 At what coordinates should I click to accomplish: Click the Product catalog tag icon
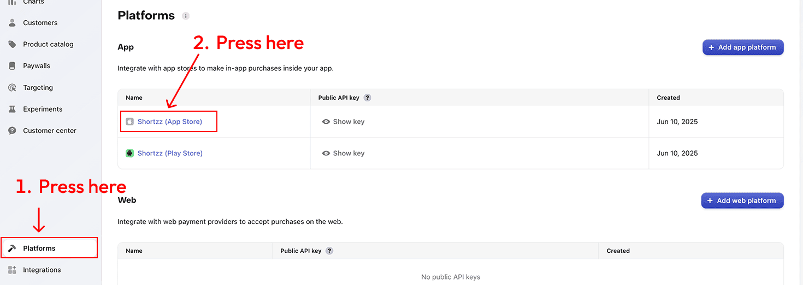pos(12,44)
